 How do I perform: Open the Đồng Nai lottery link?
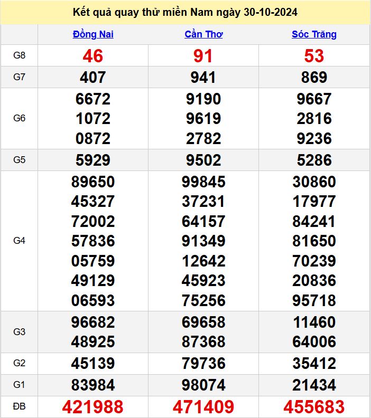coord(93,34)
